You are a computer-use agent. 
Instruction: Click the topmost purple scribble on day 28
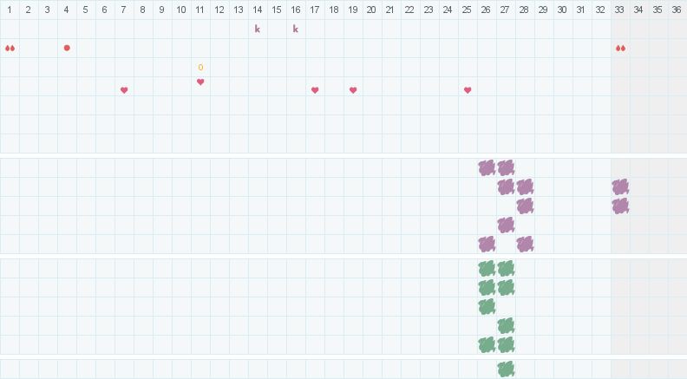525,186
